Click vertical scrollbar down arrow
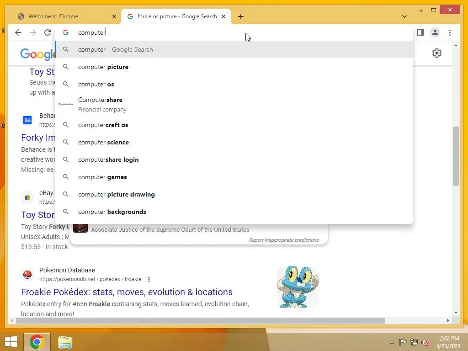The width and height of the screenshot is (468, 351). click(x=456, y=313)
